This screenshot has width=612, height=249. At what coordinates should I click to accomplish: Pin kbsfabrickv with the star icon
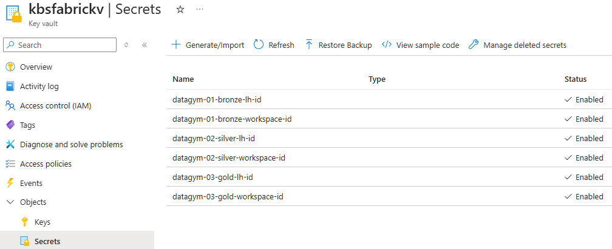click(x=180, y=10)
